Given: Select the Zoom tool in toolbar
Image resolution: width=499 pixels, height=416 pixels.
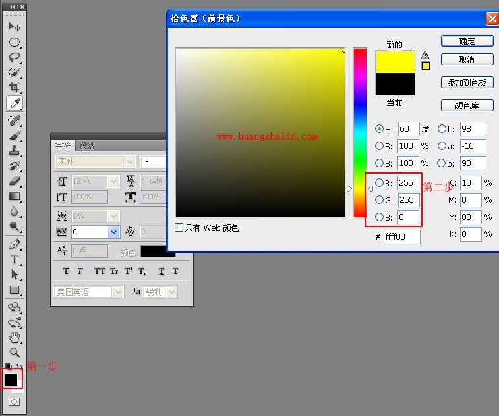Looking at the screenshot, I should pyautogui.click(x=14, y=352).
